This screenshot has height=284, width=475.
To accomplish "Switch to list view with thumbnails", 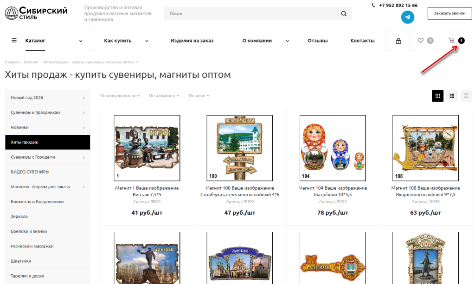I will click(452, 96).
